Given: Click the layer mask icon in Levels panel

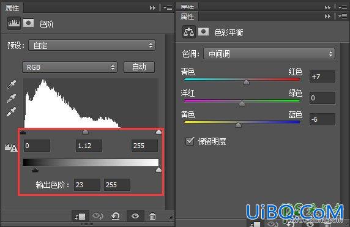Looking at the screenshot, I should pyautogui.click(x=28, y=23).
